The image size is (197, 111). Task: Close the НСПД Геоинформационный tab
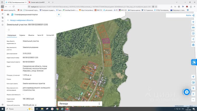coord(26,2)
